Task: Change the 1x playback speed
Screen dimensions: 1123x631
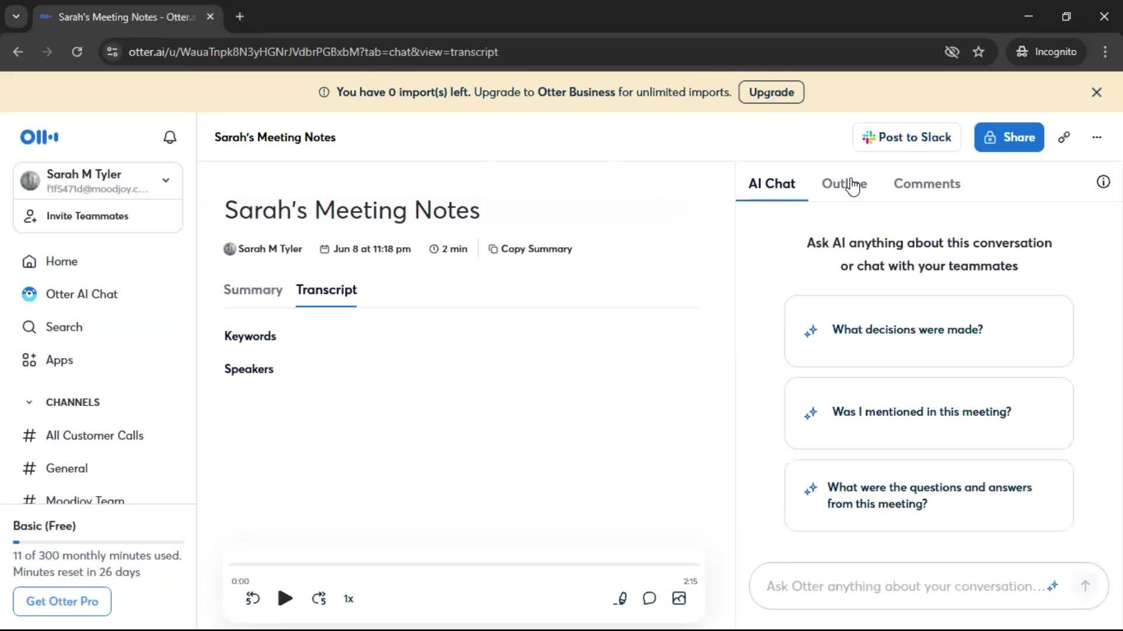Action: 349,599
